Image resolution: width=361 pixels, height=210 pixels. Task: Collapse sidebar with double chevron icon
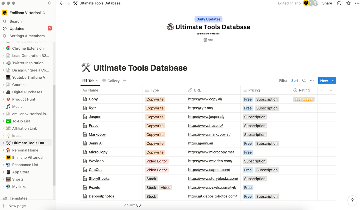click(x=50, y=3)
